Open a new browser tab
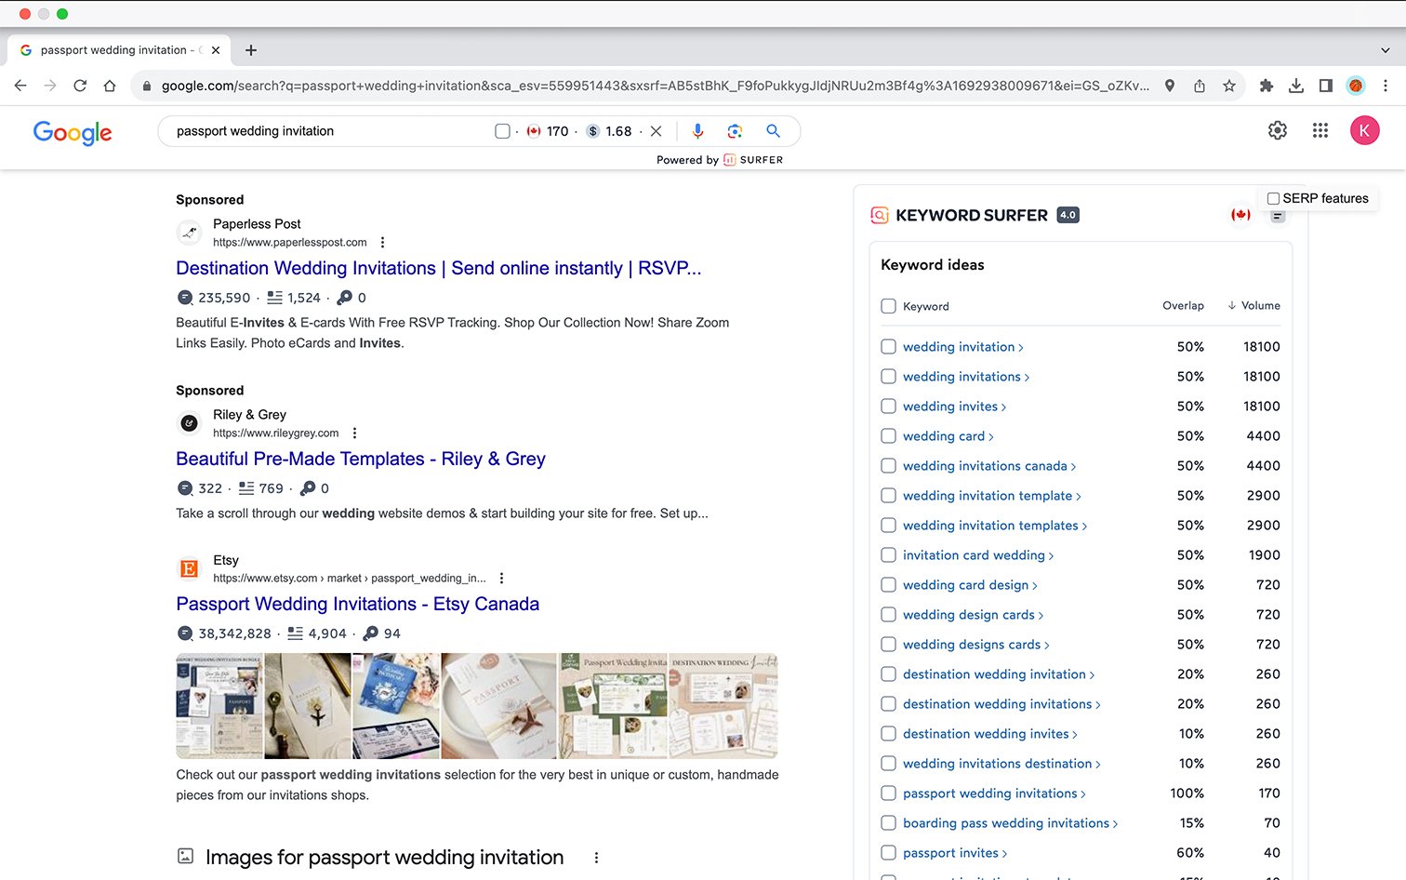Viewport: 1406px width, 880px height. click(251, 50)
